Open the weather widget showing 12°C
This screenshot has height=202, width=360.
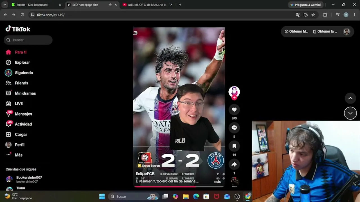(18, 196)
